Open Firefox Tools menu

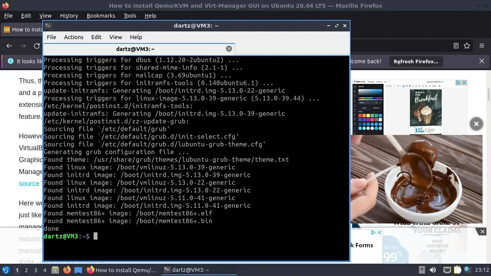[130, 16]
